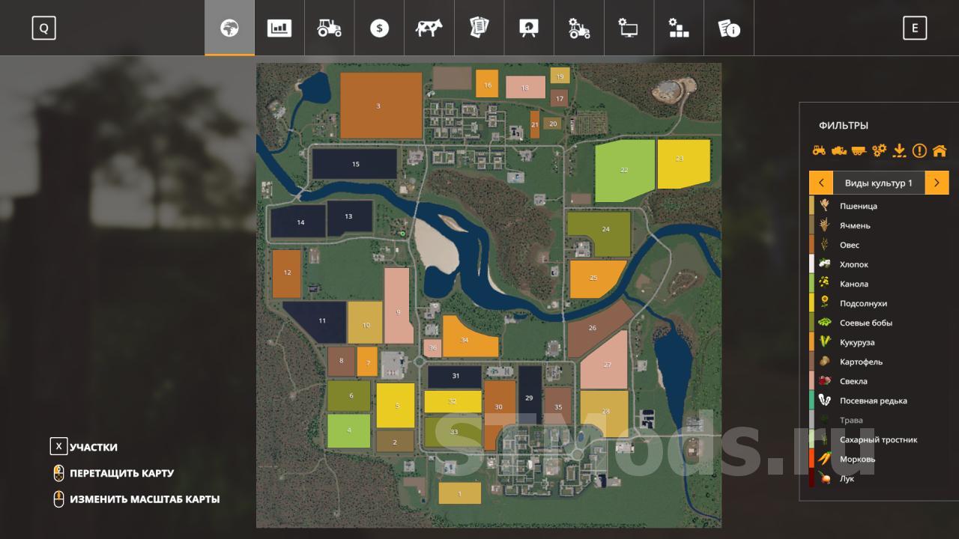Click the ИЗМЕНИТЬ МАСШТАБ КАРТЫ hint
The image size is (959, 539).
[x=137, y=499]
